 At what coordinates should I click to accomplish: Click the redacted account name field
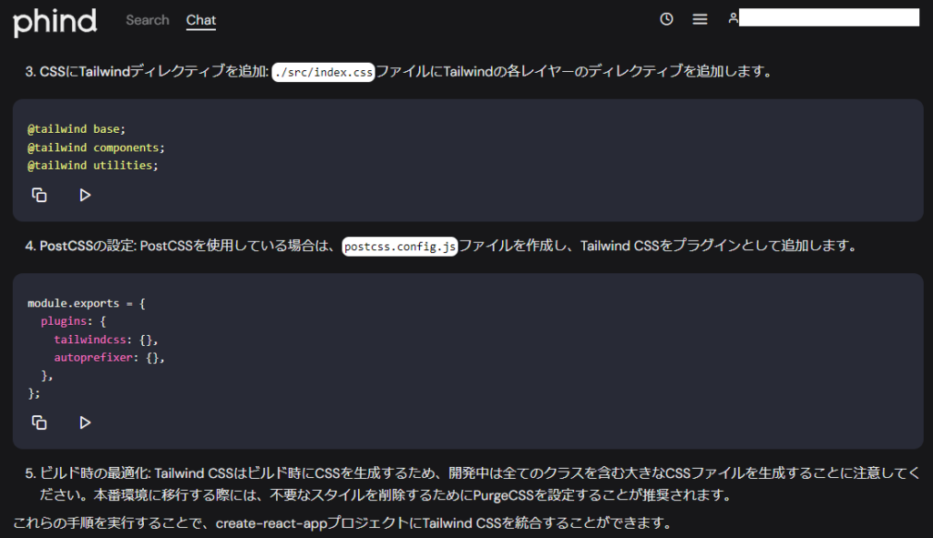pyautogui.click(x=829, y=17)
